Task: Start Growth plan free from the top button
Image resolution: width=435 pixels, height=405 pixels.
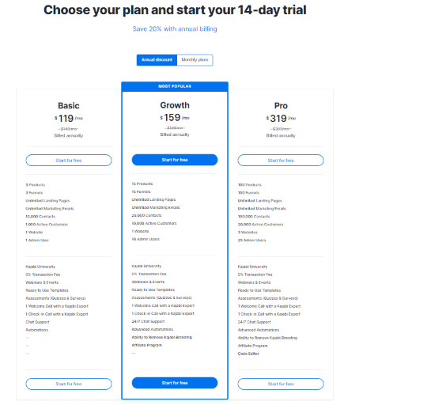Action: point(175,160)
